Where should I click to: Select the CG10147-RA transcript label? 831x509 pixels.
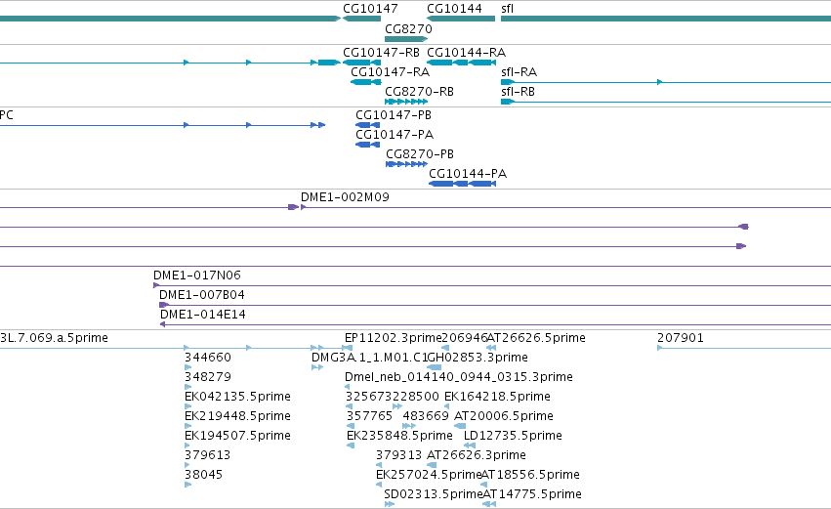[x=390, y=72]
